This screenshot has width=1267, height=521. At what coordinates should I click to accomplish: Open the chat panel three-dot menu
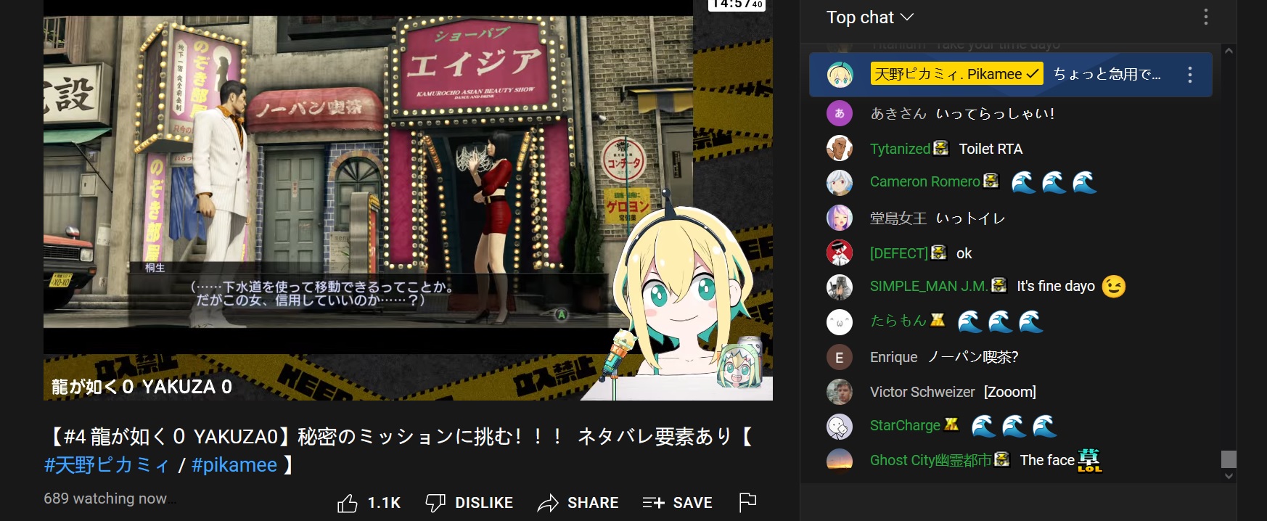(x=1205, y=17)
